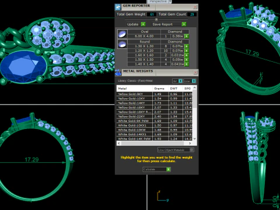This screenshot has width=280, height=210.
Task: Click the 0.36tw weight cell
Action: click(177, 36)
